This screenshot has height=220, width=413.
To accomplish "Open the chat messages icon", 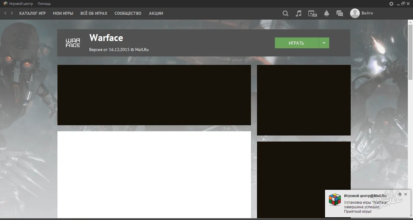I will point(340,13).
